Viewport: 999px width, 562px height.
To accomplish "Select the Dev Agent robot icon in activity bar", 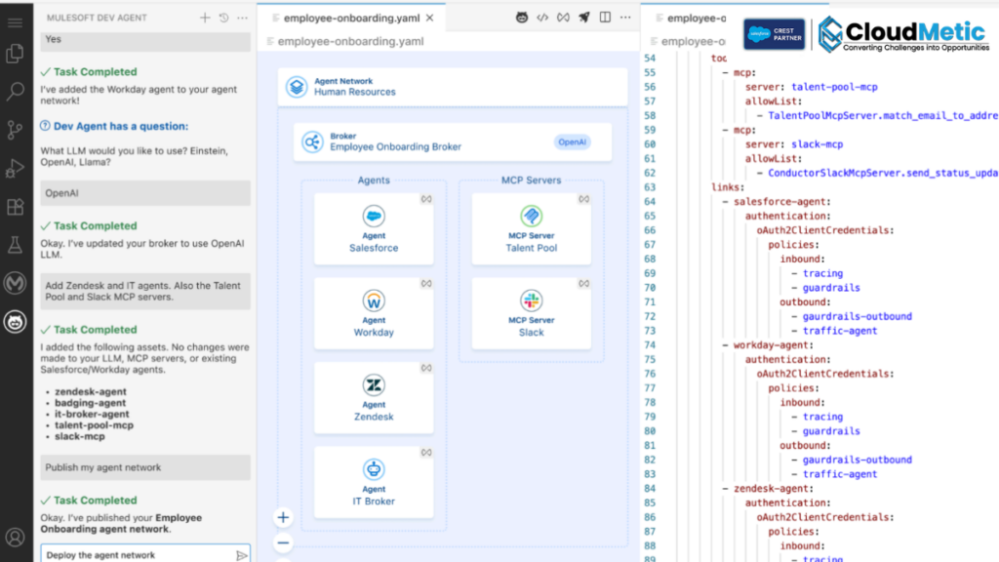I will (14, 319).
